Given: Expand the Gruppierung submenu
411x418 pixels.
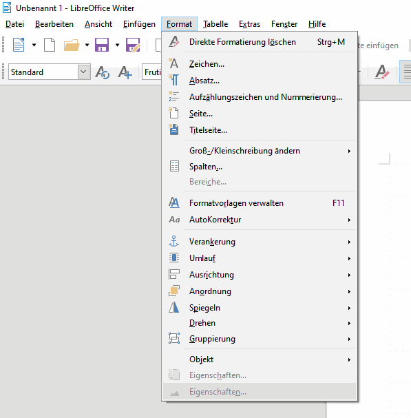Looking at the screenshot, I should pos(260,339).
